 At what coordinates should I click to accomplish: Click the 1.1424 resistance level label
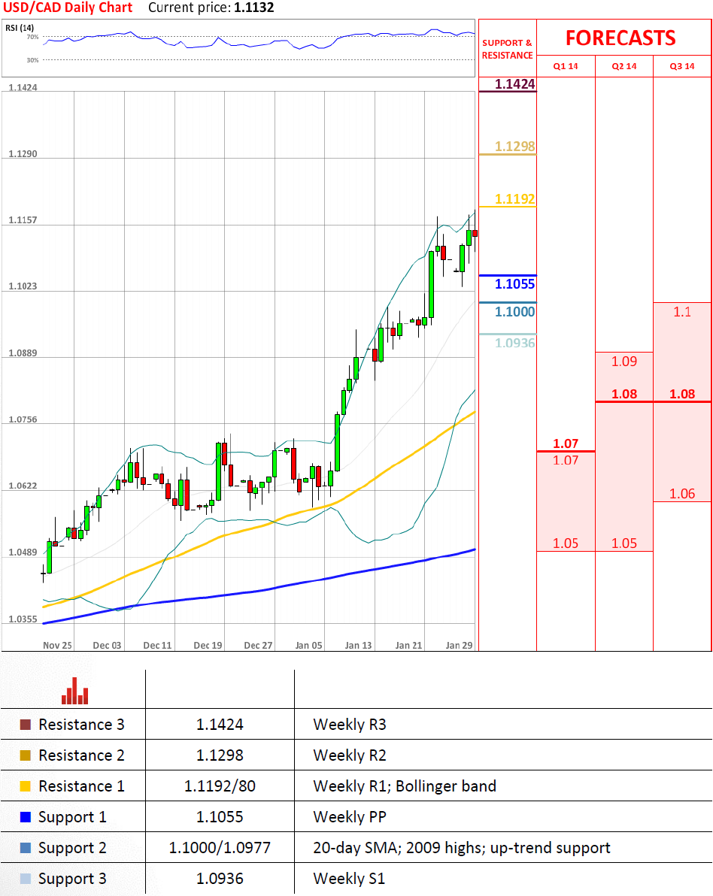(x=515, y=84)
